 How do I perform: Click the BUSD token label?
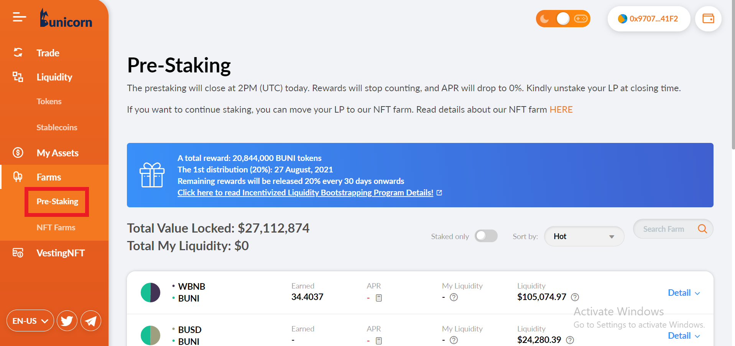pyautogui.click(x=190, y=330)
